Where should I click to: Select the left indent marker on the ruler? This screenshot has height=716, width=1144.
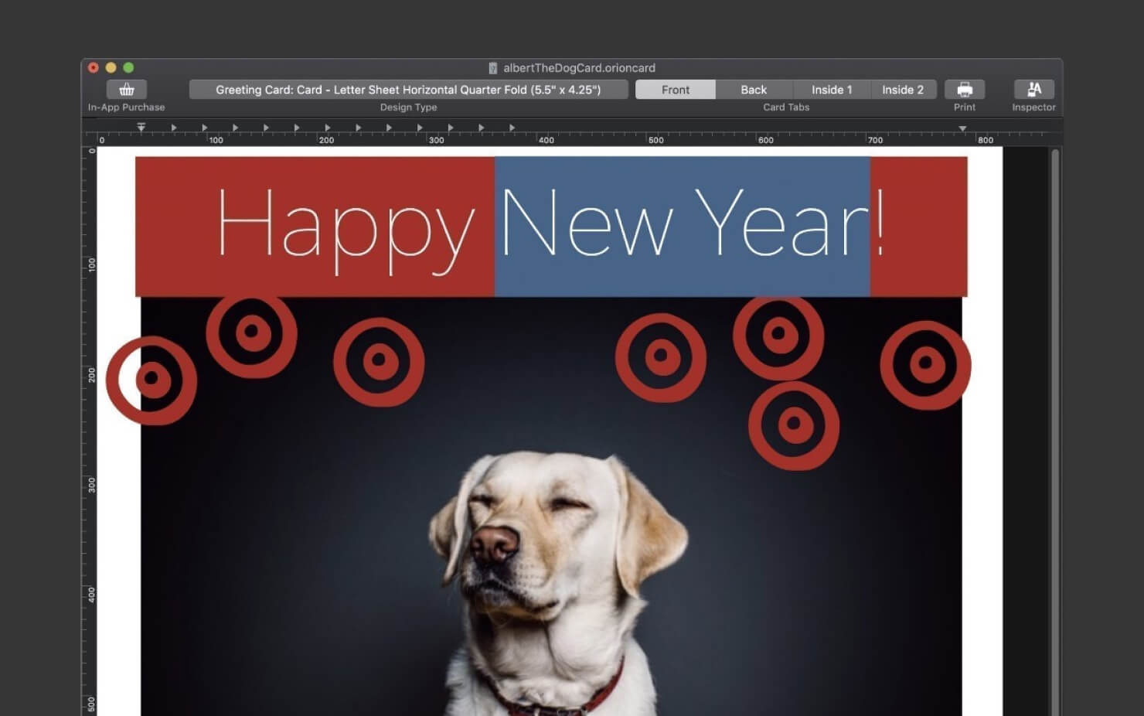141,127
